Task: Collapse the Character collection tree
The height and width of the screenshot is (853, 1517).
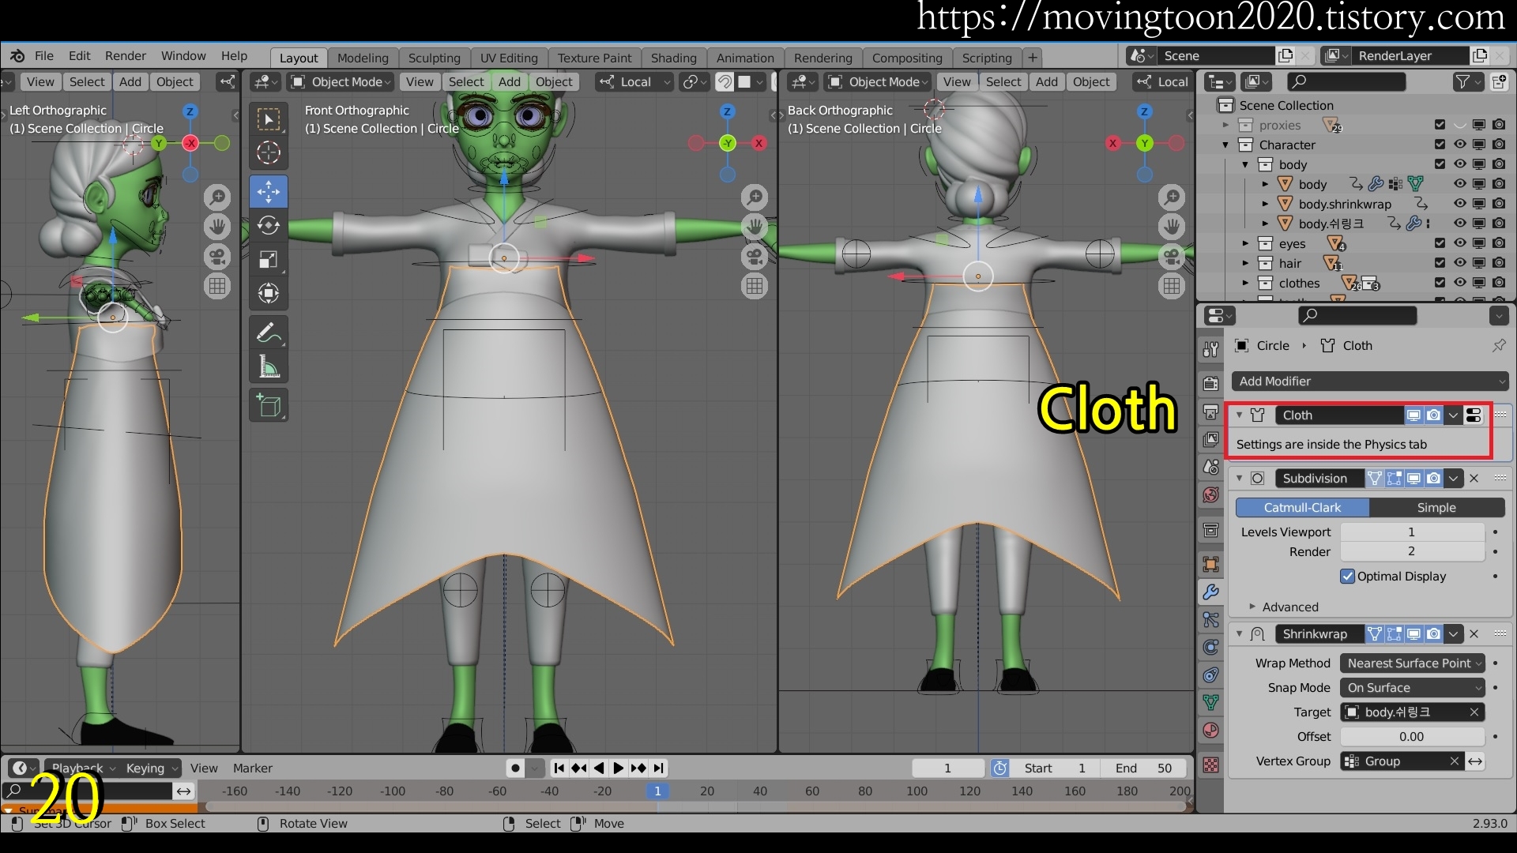Action: [x=1225, y=145]
